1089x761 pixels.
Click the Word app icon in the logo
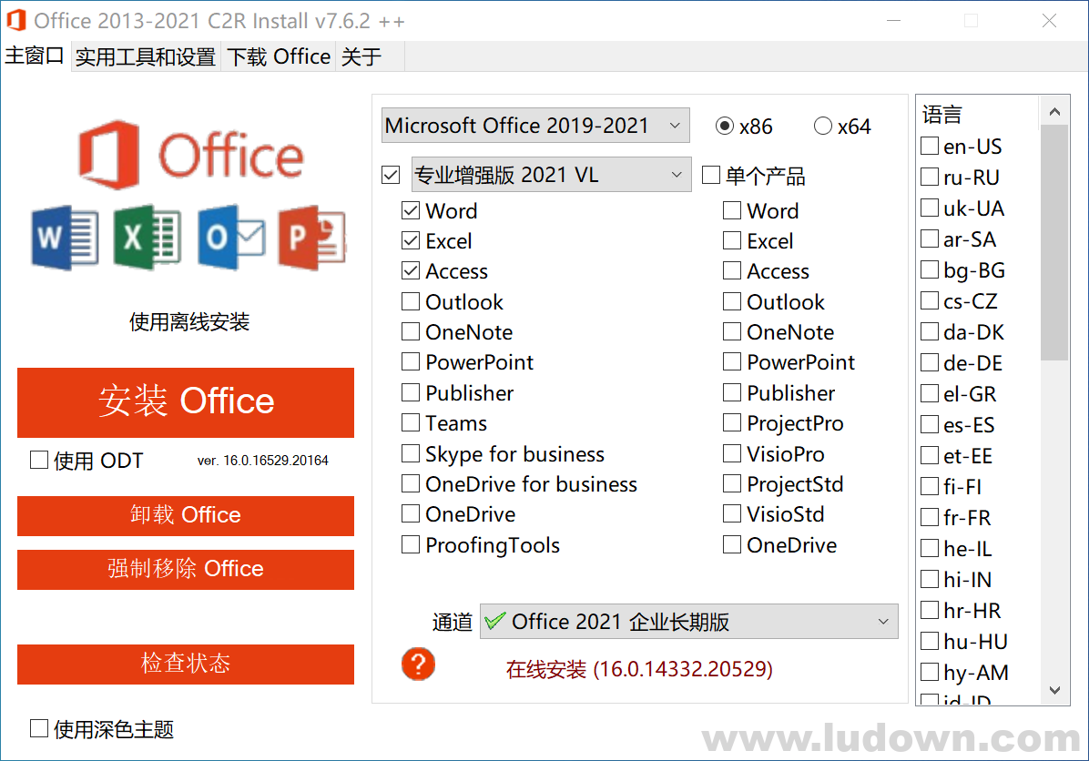tap(65, 238)
